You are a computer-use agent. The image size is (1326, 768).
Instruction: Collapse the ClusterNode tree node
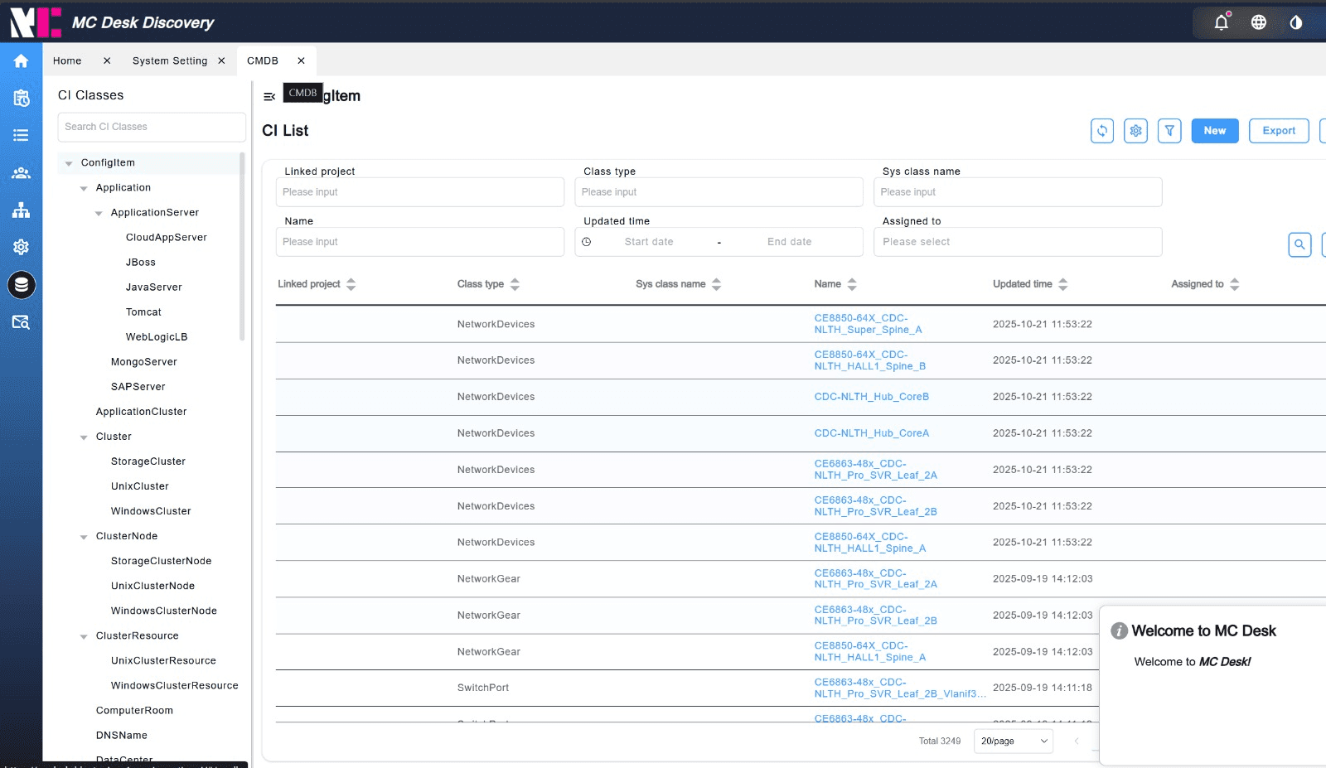click(84, 537)
